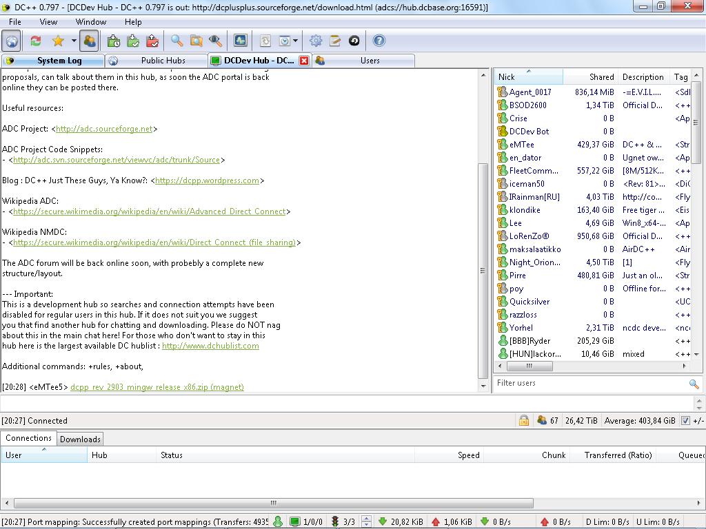Open the Public Hubs toolbar icon

tap(12, 41)
